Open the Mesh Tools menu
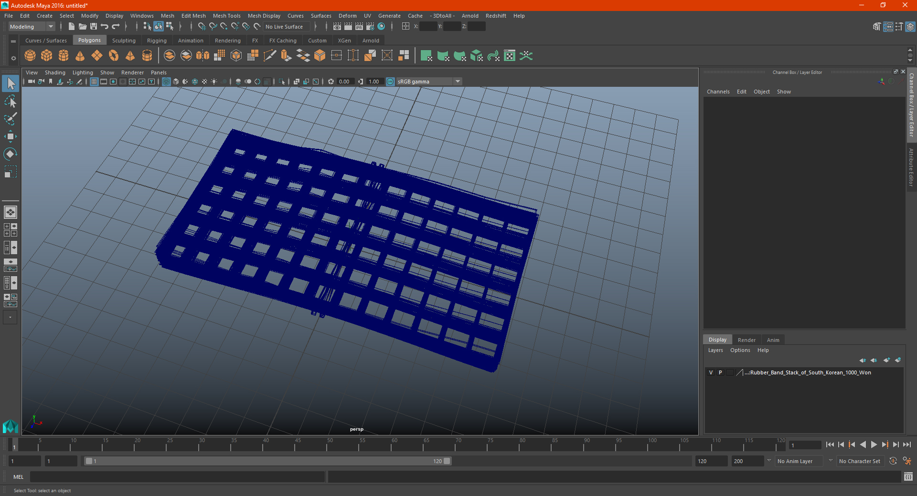917x496 pixels. point(227,16)
